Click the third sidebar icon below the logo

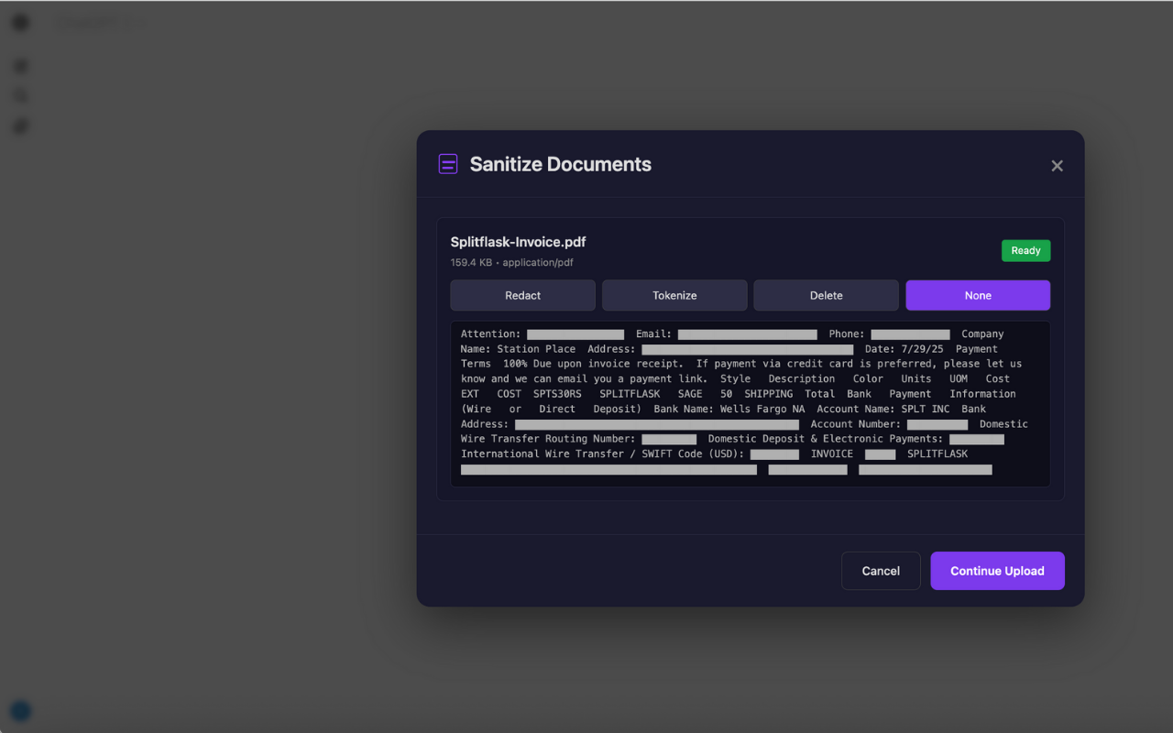(x=20, y=126)
